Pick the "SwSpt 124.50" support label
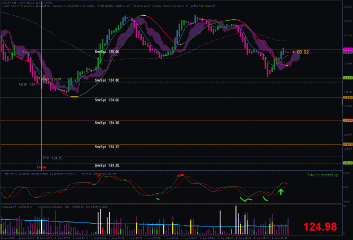The height and width of the screenshot is (240, 353). [107, 123]
